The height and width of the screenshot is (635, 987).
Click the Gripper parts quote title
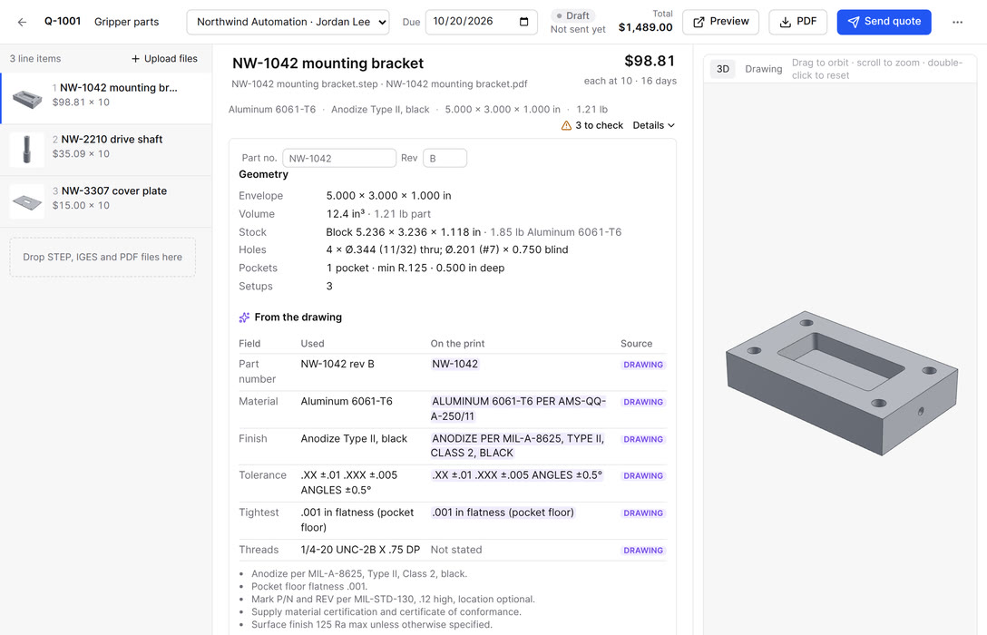point(126,22)
